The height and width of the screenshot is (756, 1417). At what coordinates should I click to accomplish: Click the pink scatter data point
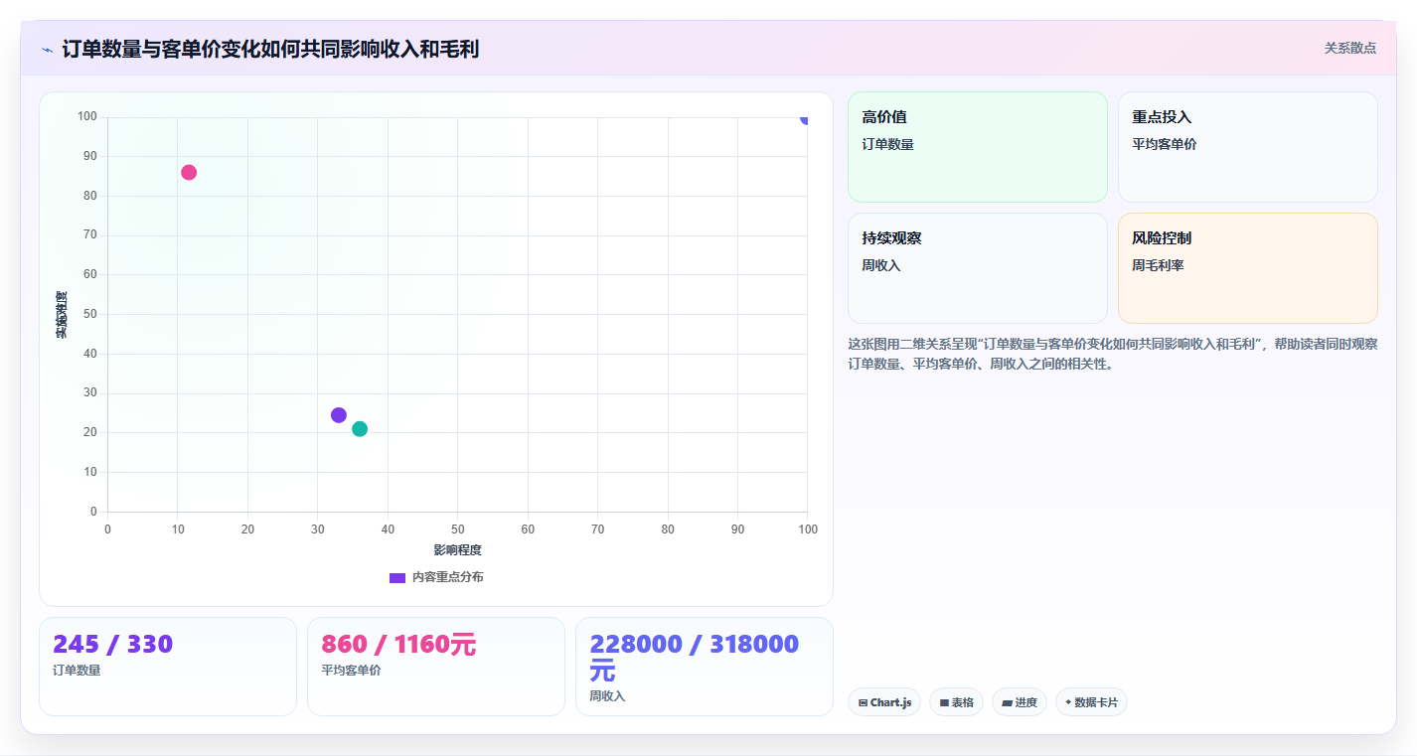click(x=189, y=173)
